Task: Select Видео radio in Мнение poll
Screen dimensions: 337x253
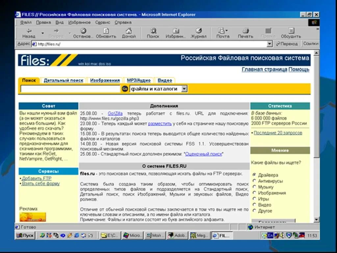Action: tap(254, 205)
